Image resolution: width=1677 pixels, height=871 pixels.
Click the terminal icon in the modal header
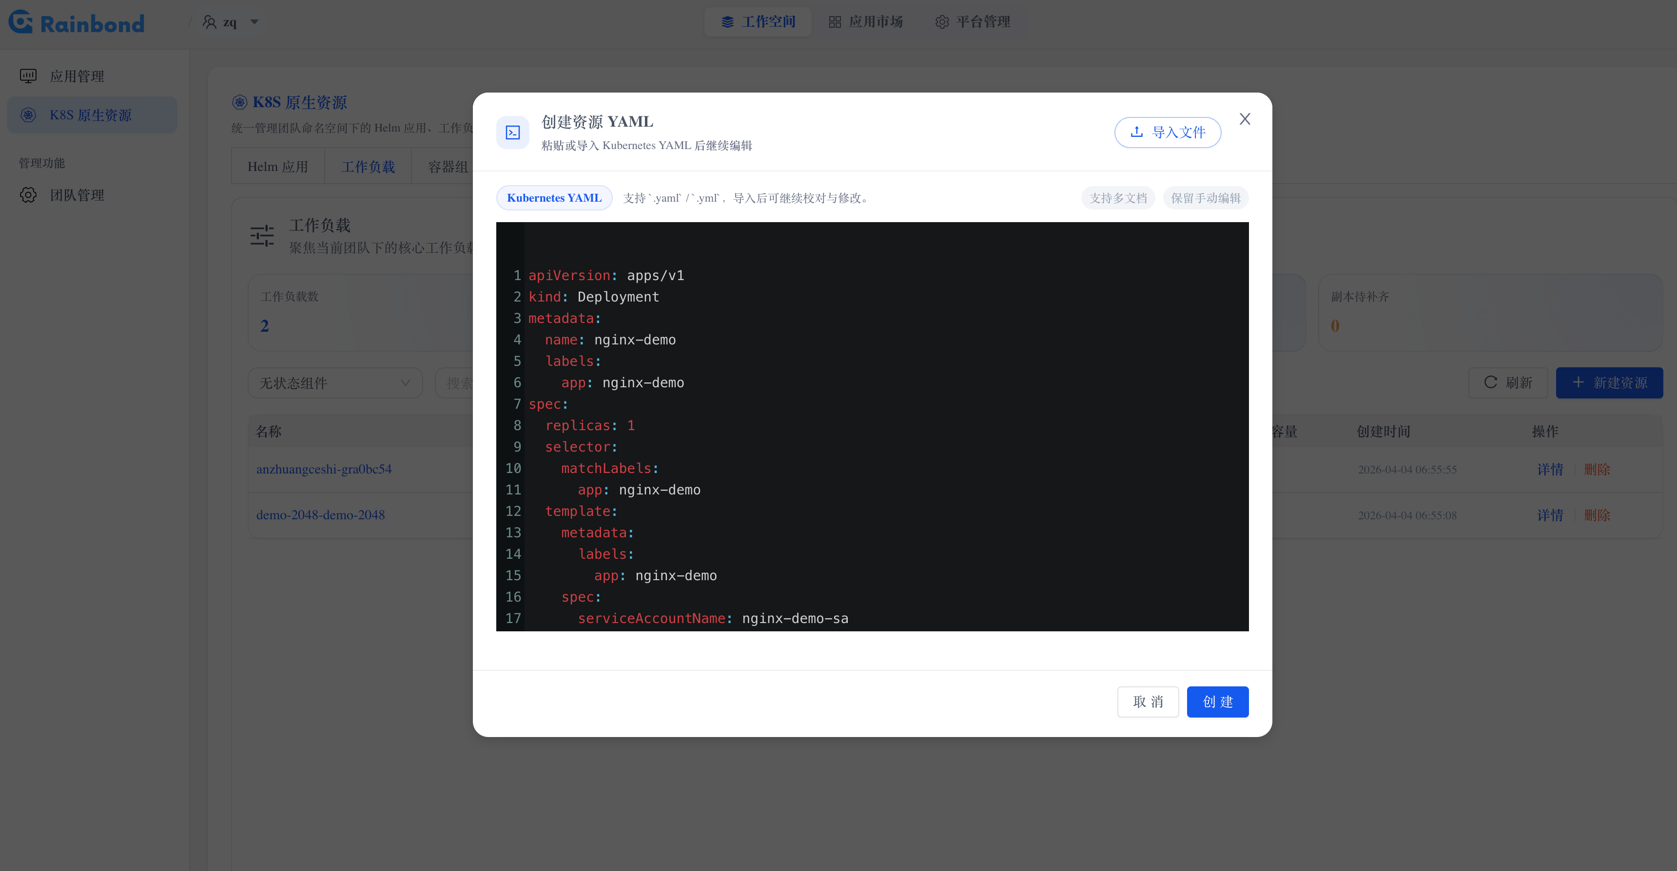[x=513, y=132]
